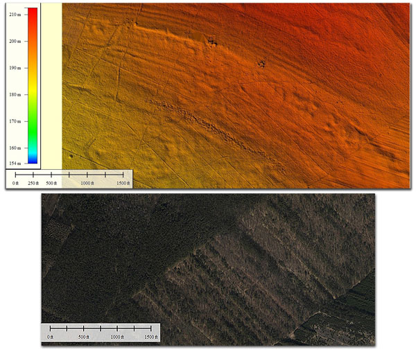Screen dimensions: 416x352
Task: Click the 1000 ft label on LiDAR scale bar
Action: point(87,183)
